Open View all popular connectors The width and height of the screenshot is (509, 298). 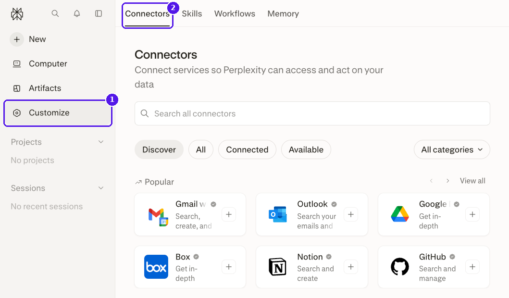point(472,181)
